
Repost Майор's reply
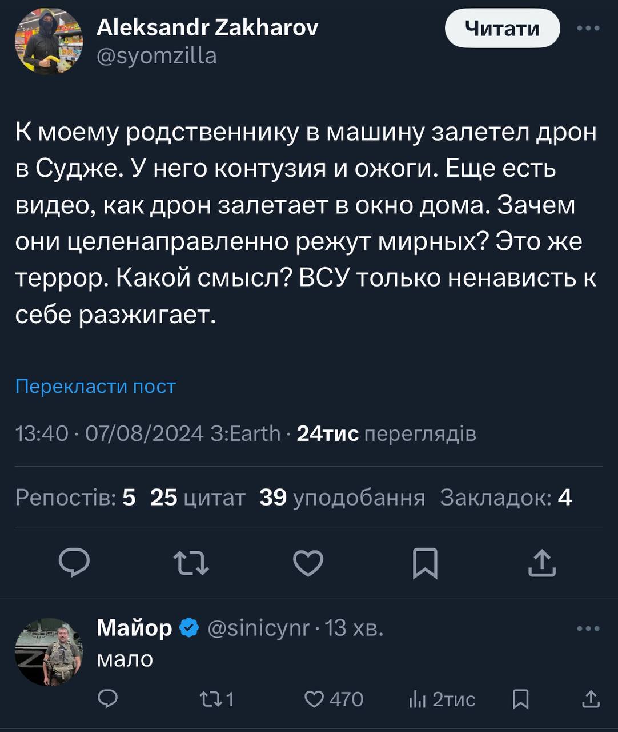[215, 699]
